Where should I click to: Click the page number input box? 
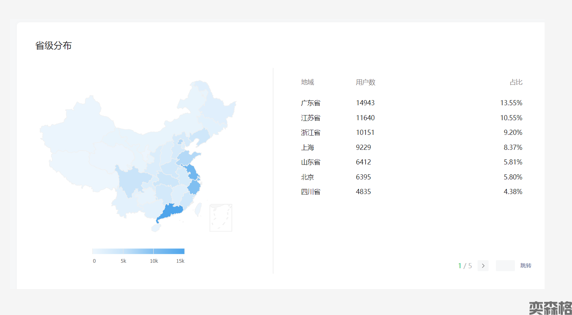coord(505,266)
